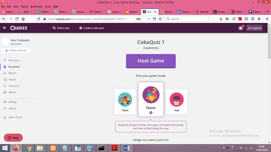Click the Quizizz logo

click(x=19, y=28)
